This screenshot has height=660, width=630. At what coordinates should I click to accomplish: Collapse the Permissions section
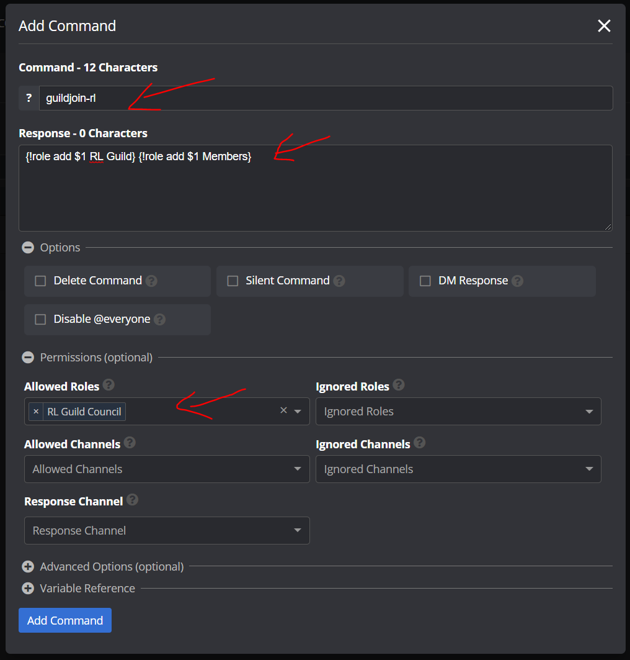[28, 358]
